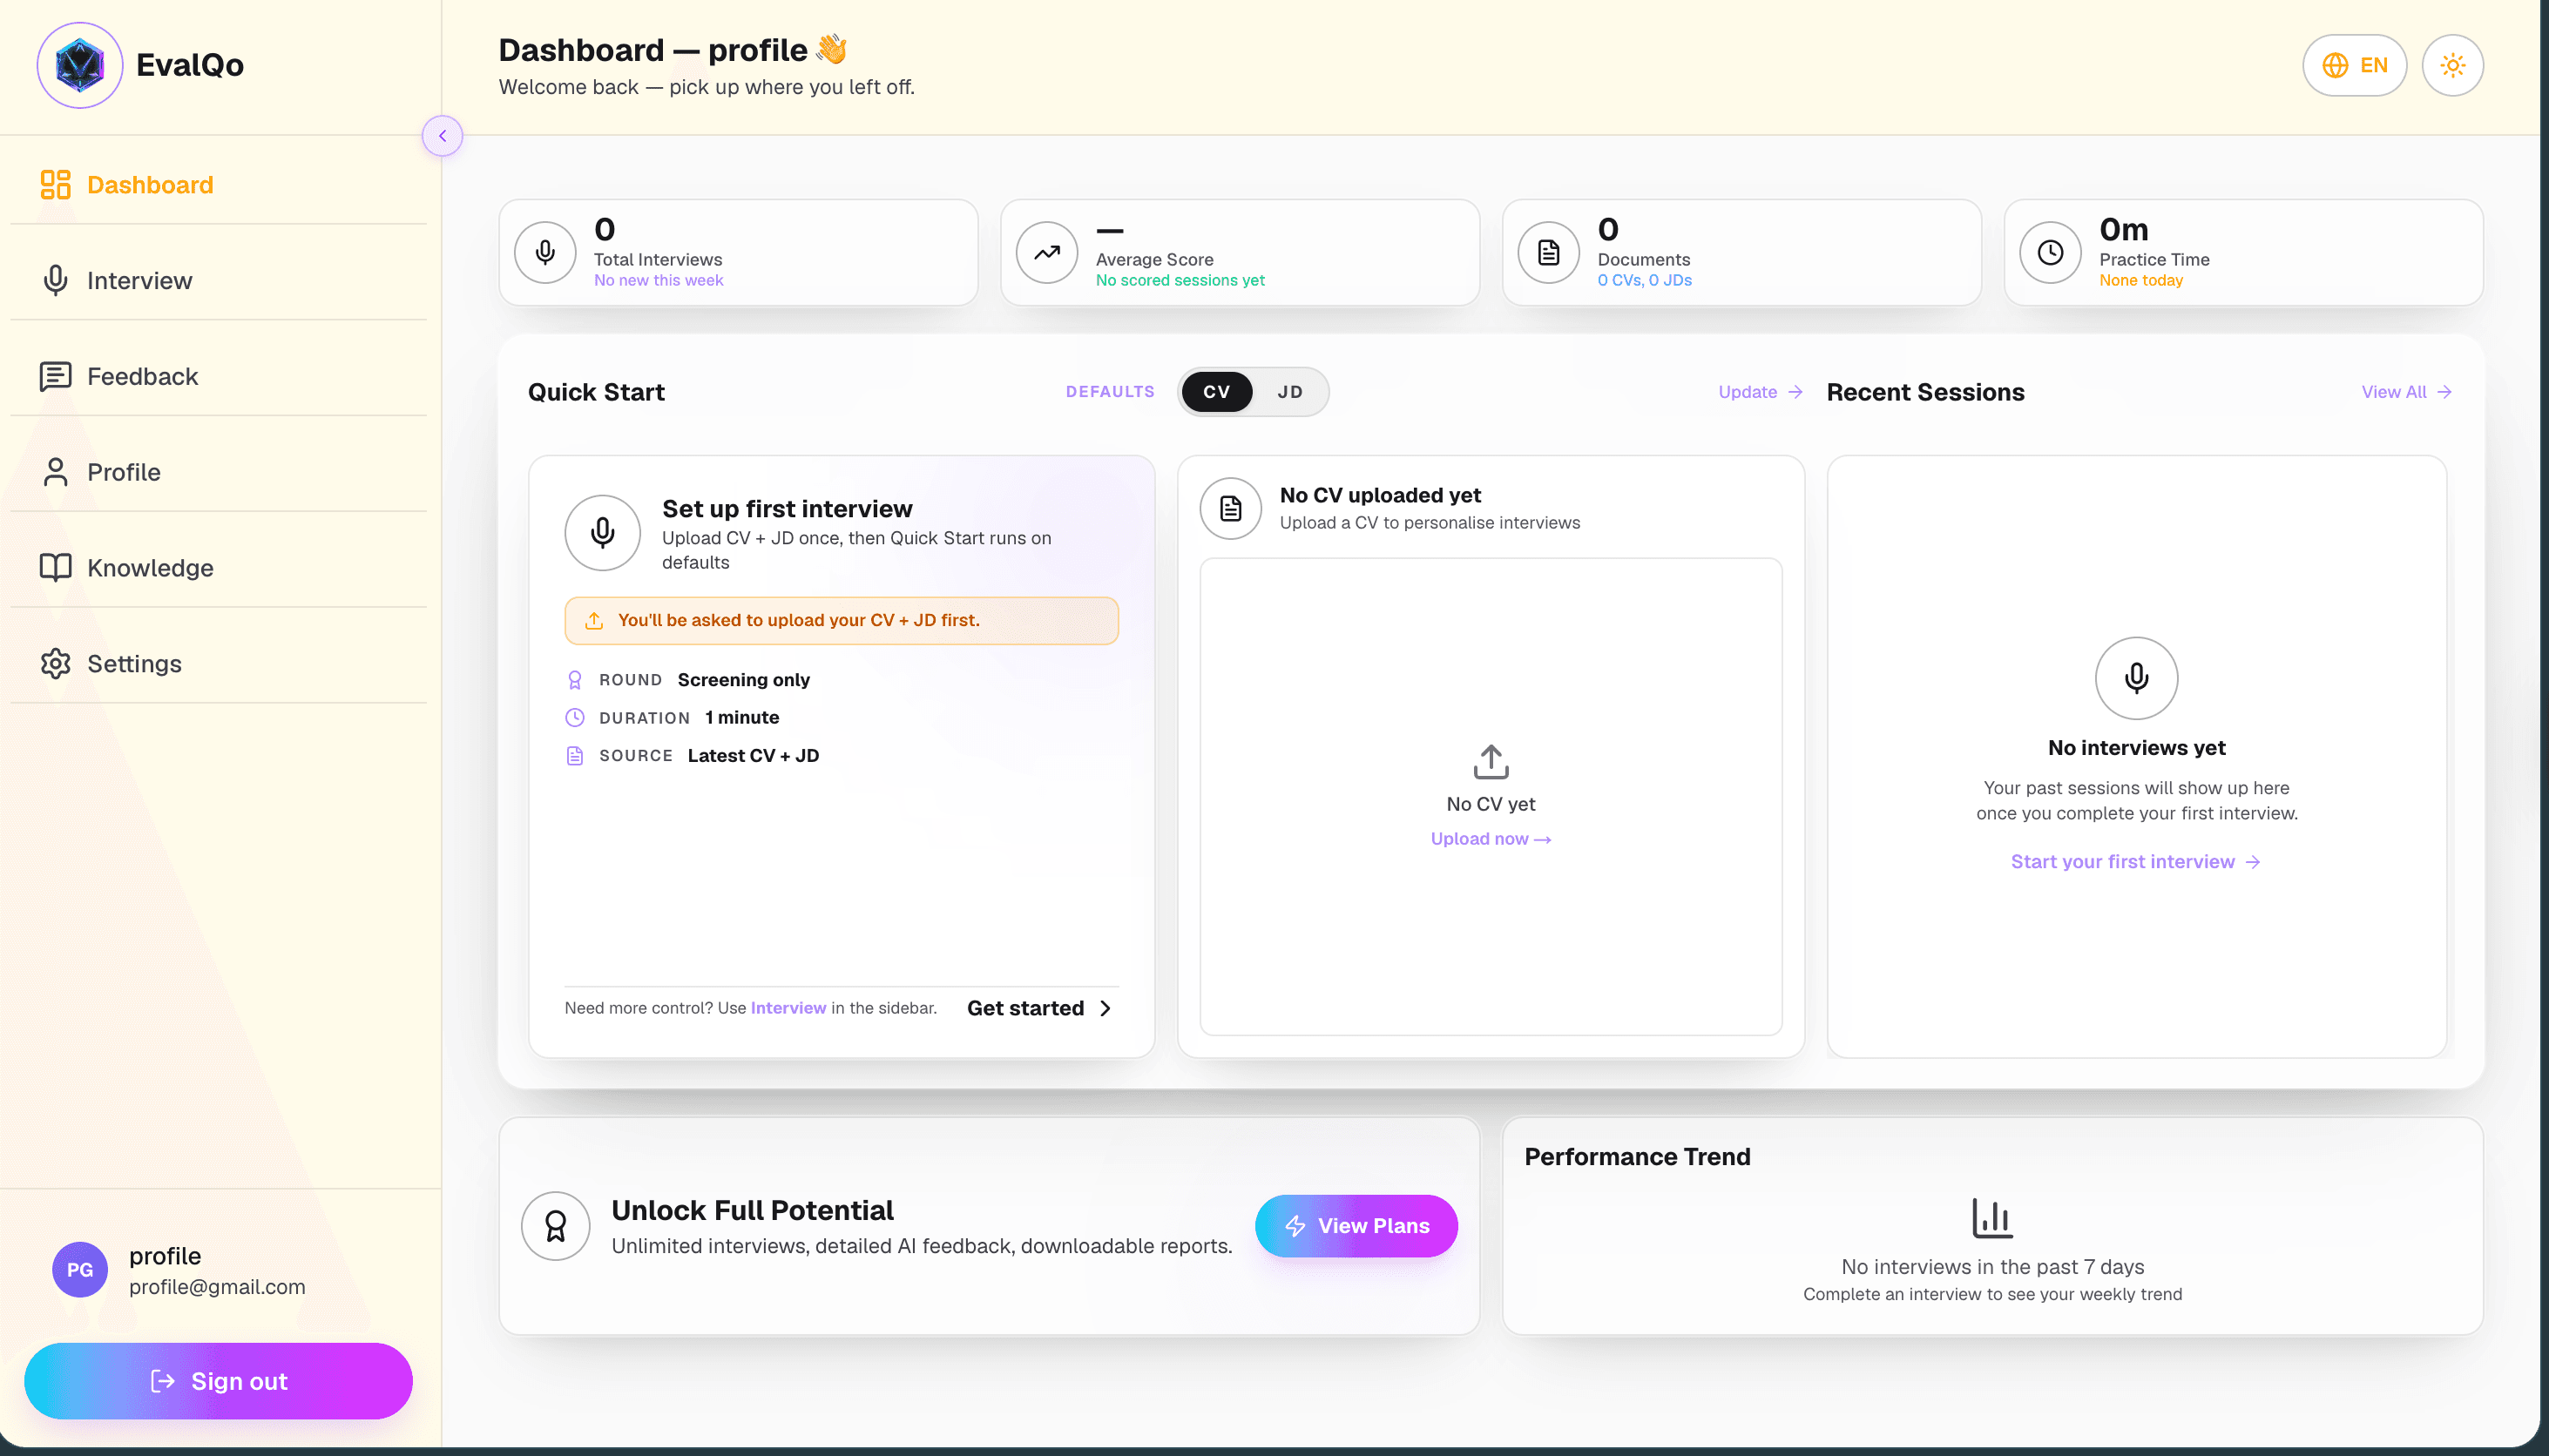Open the Feedback sidebar item
The image size is (2549, 1456).
click(x=218, y=377)
